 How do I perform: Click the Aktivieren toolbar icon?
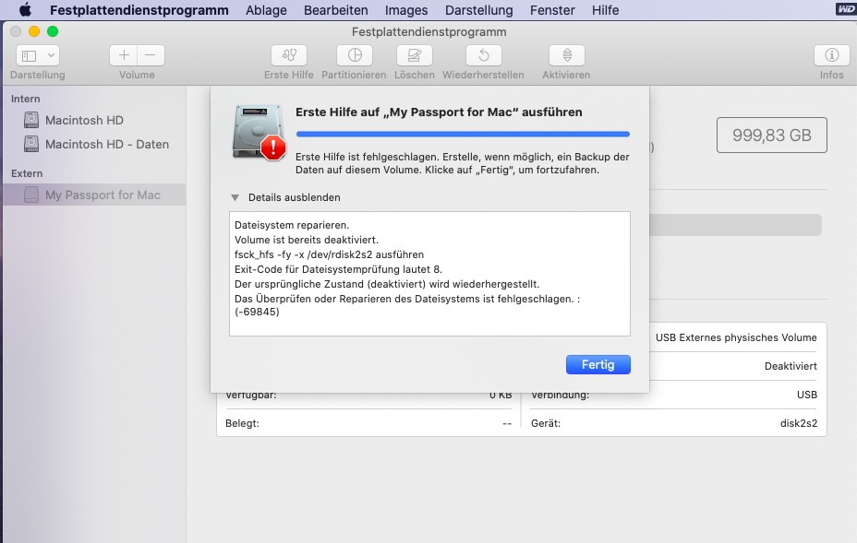[567, 55]
